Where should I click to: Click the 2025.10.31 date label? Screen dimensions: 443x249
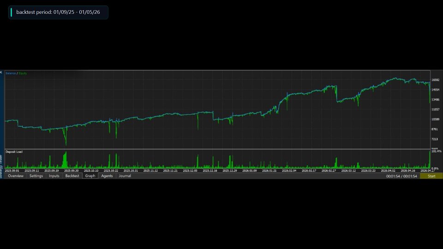(131, 171)
